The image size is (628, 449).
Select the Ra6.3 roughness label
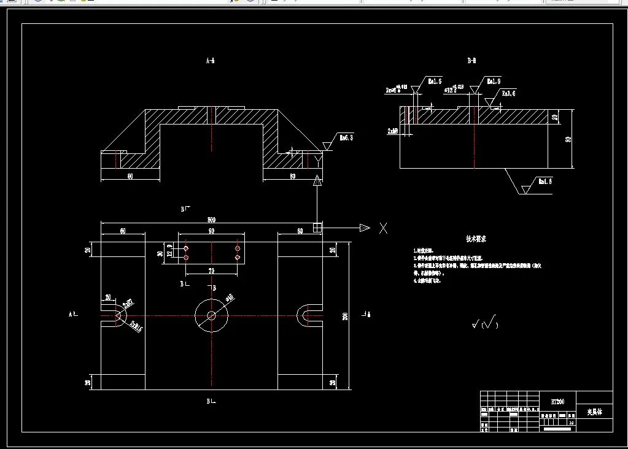[346, 137]
